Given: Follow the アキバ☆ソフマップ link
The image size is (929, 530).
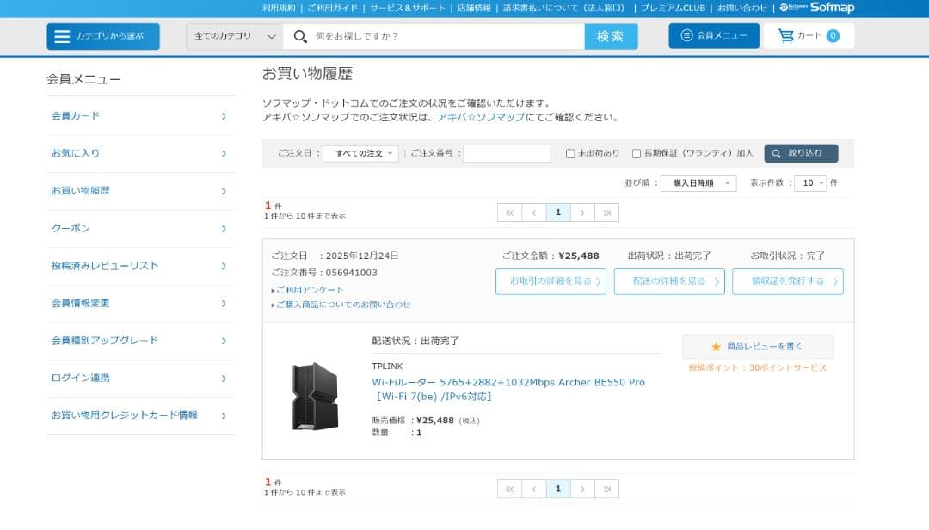Looking at the screenshot, I should [481, 117].
